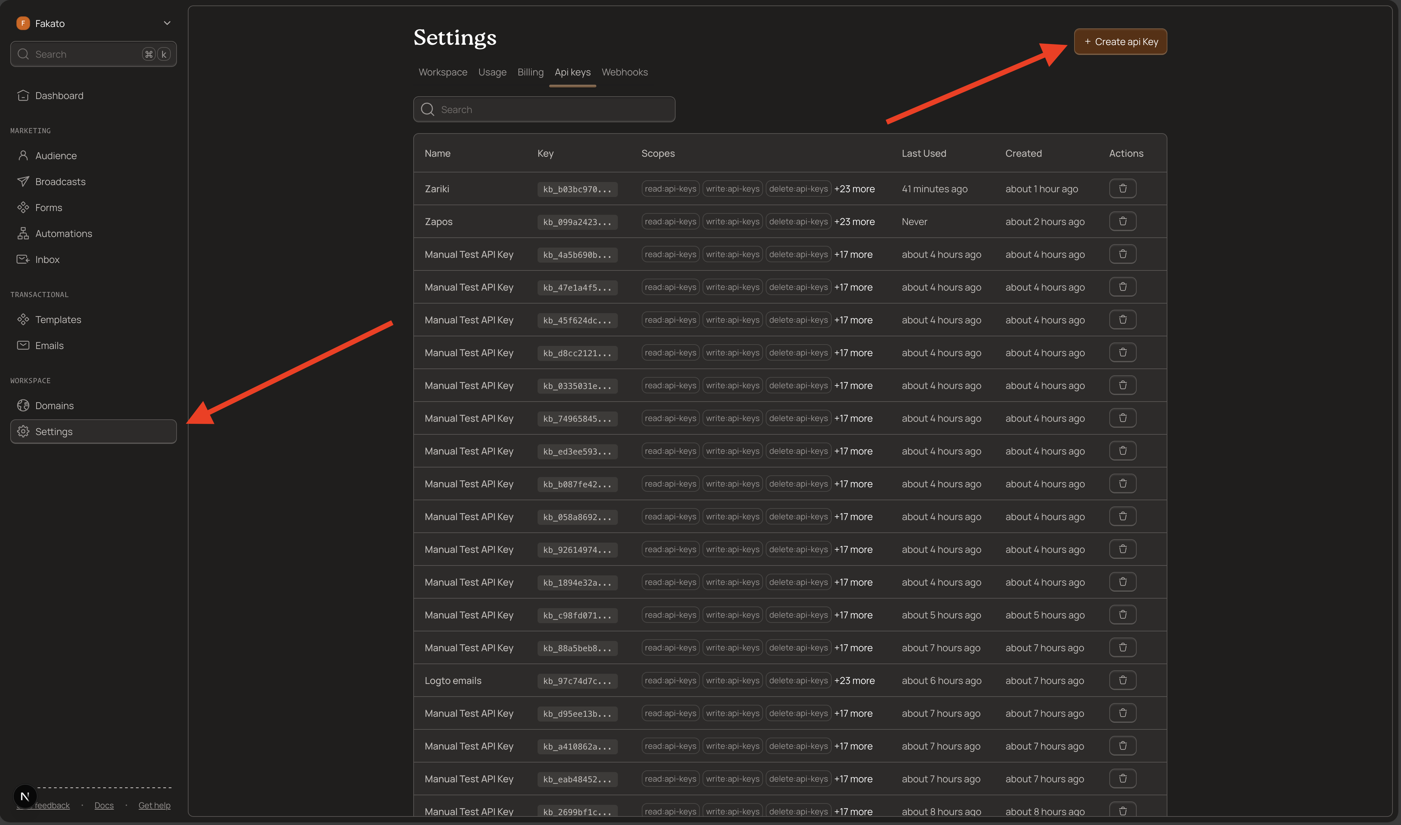Switch to the Webhooks tab
This screenshot has width=1401, height=825.
tap(624, 72)
